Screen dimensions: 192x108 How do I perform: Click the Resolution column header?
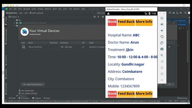point(64,43)
